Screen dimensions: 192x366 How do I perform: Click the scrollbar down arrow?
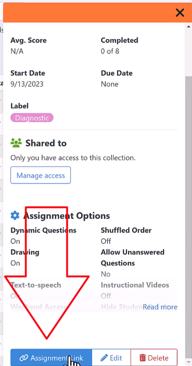(x=188, y=362)
